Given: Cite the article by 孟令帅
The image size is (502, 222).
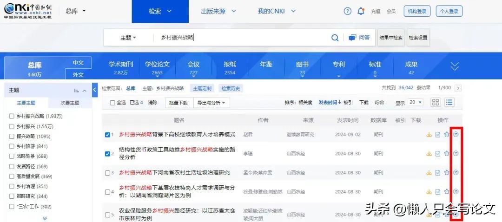Looking at the screenshot, I should [456, 173].
